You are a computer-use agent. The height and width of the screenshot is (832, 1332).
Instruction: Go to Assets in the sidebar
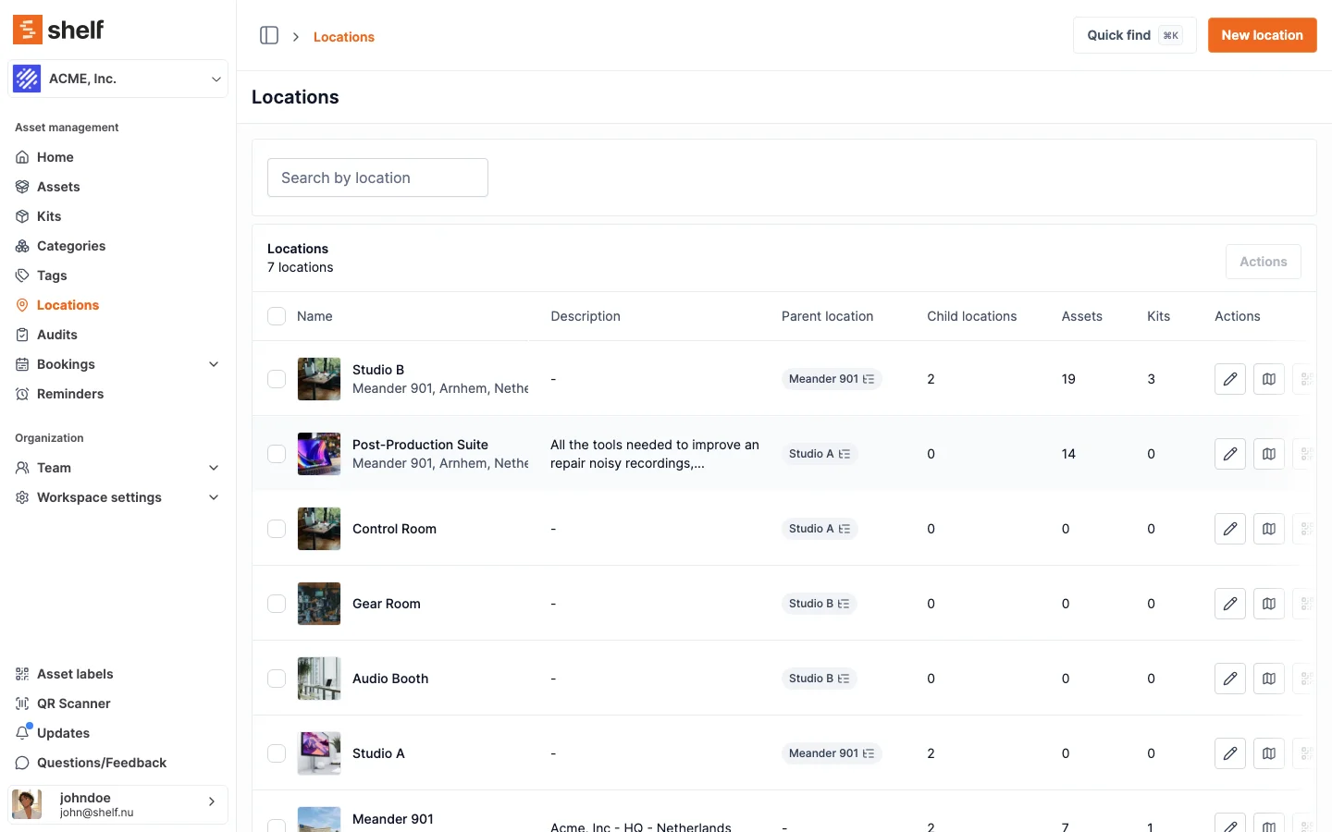tap(58, 187)
